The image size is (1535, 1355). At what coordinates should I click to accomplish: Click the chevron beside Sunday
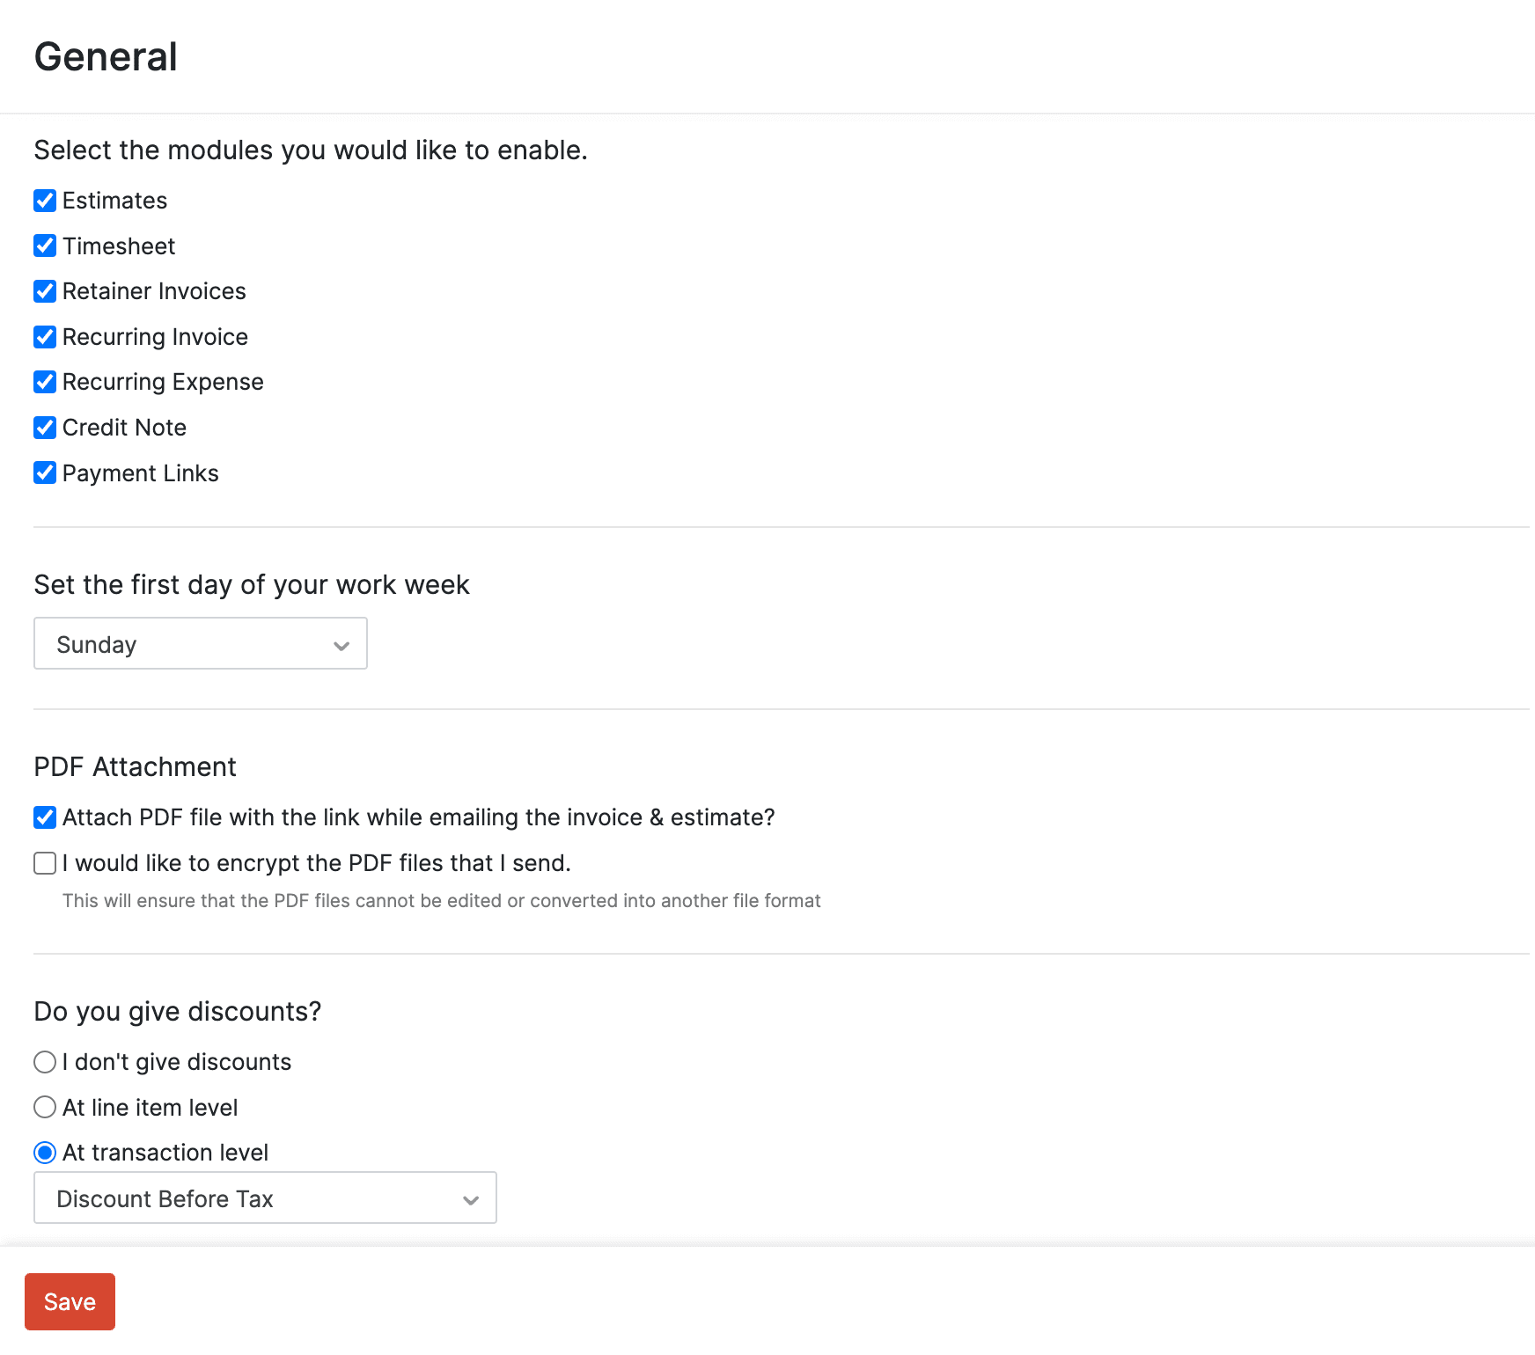[x=342, y=646]
